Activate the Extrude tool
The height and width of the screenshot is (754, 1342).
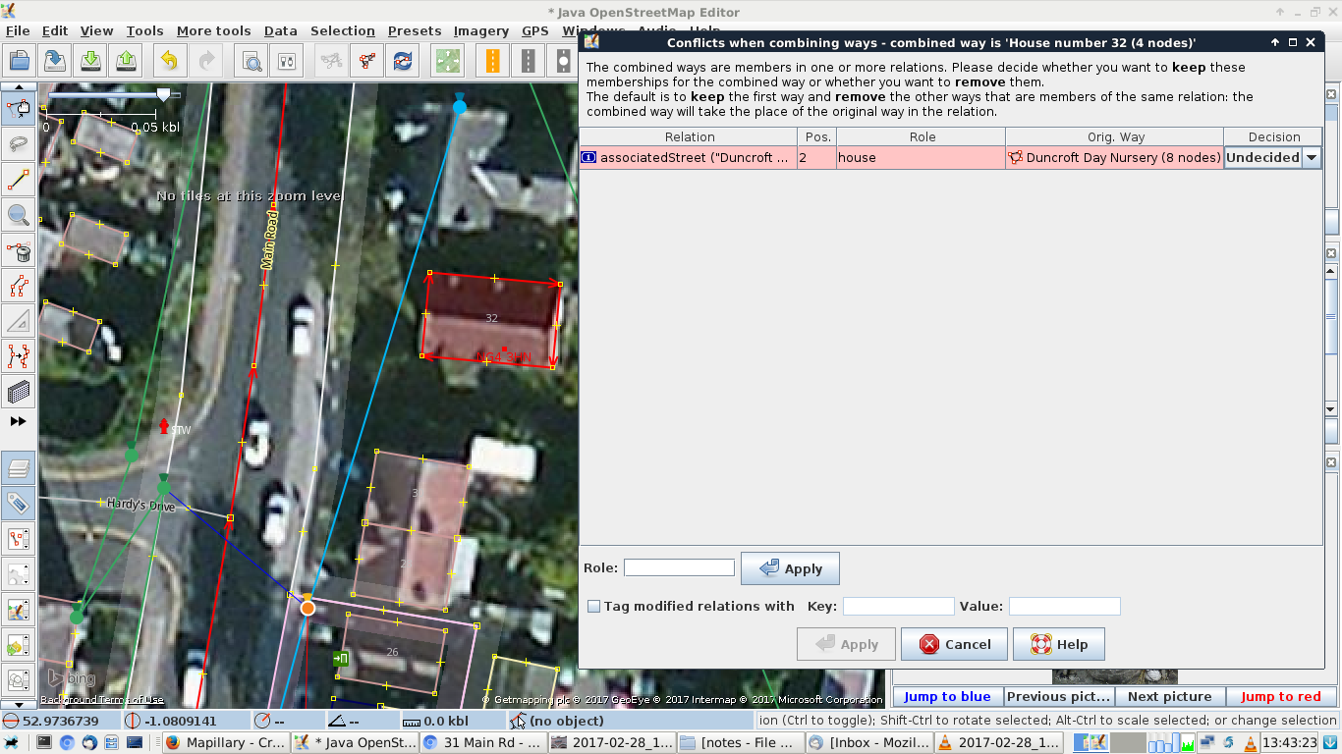(19, 321)
